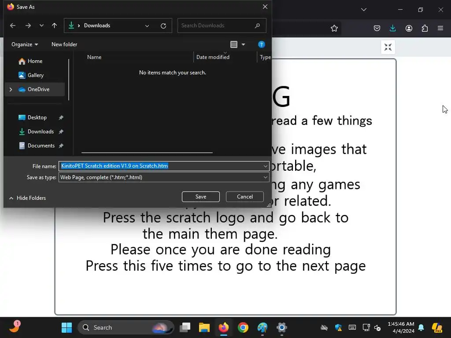Image resolution: width=451 pixels, height=338 pixels.
Task: Open the Firefox downloads panel
Action: 392,28
